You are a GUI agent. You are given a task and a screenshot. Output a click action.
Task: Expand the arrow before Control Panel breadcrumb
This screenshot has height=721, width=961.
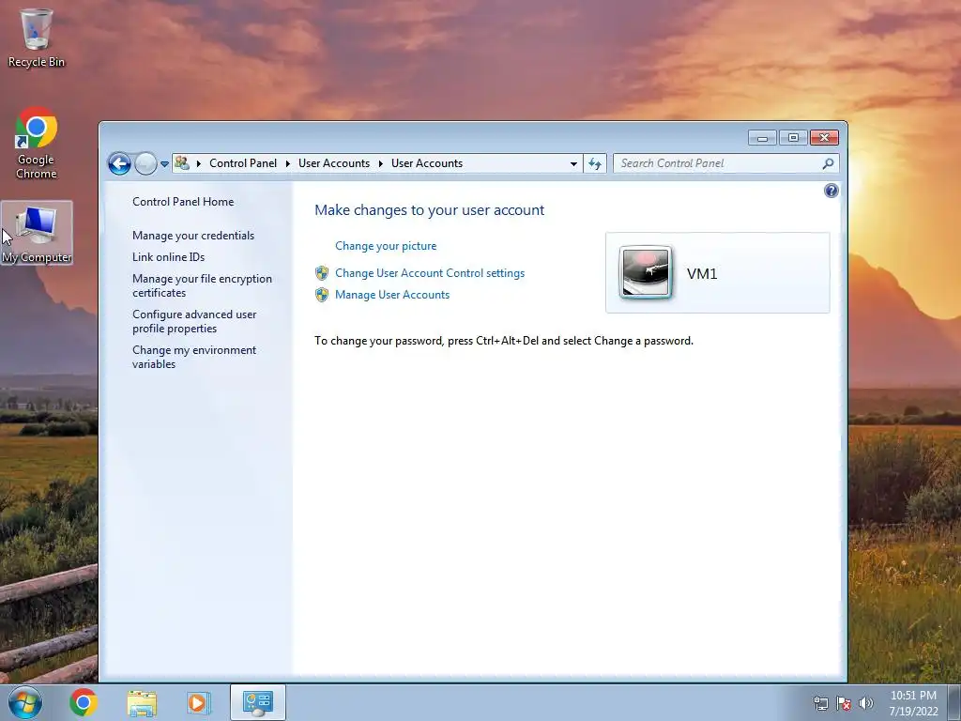(x=199, y=163)
